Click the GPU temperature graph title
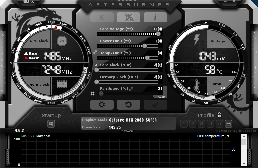Viewport: 258px width, 168px height. (214, 136)
